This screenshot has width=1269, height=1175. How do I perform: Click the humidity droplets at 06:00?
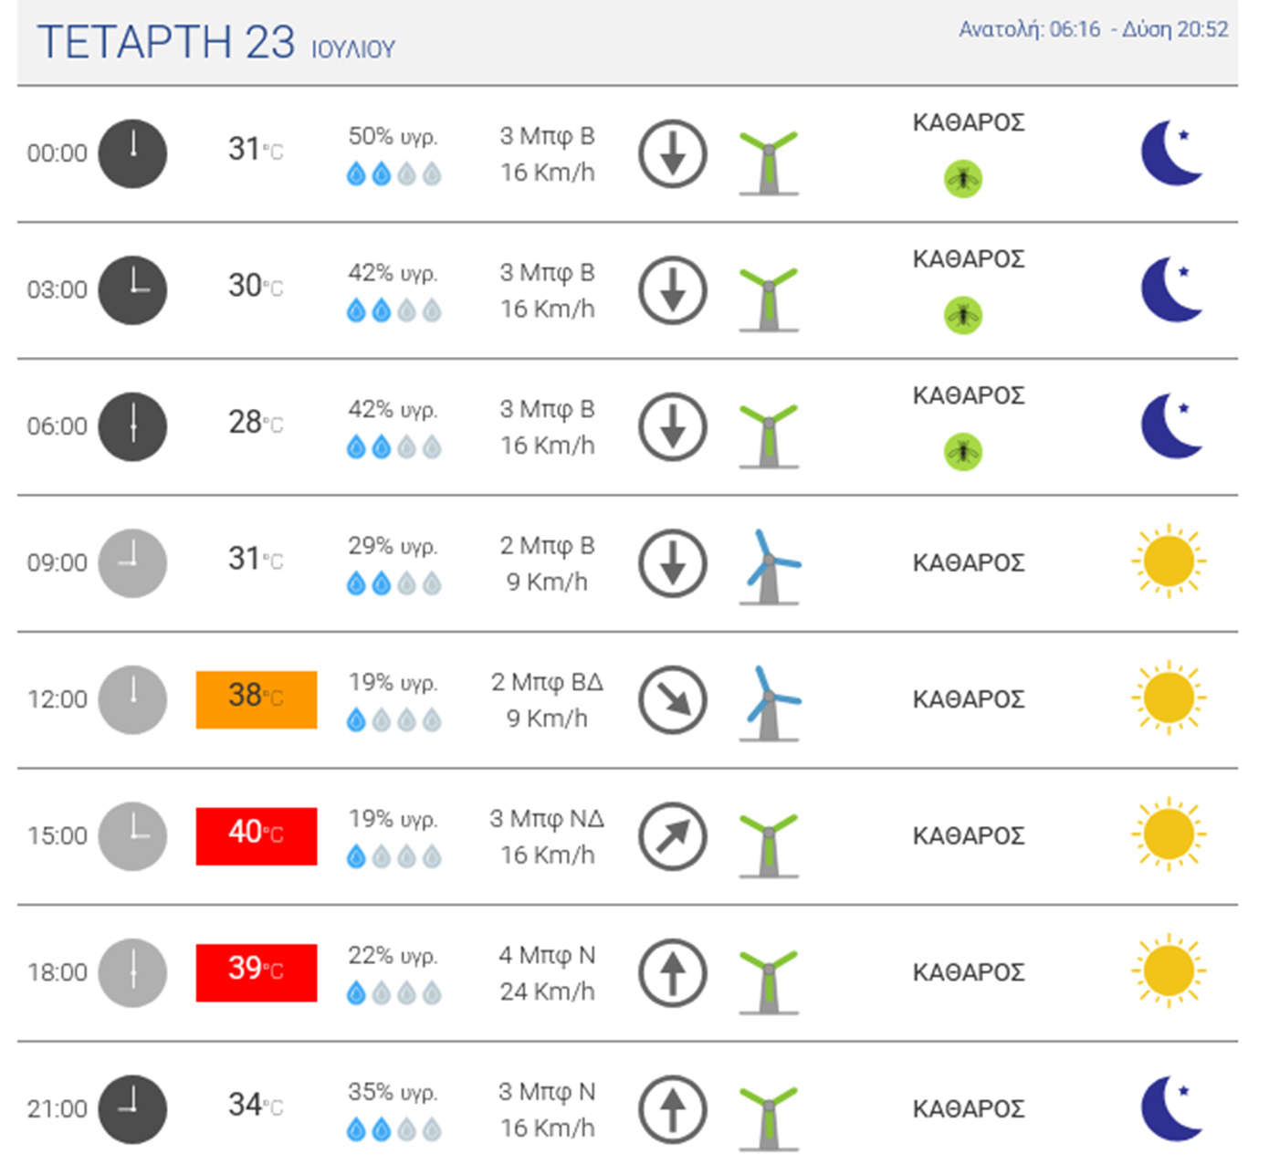click(x=393, y=447)
